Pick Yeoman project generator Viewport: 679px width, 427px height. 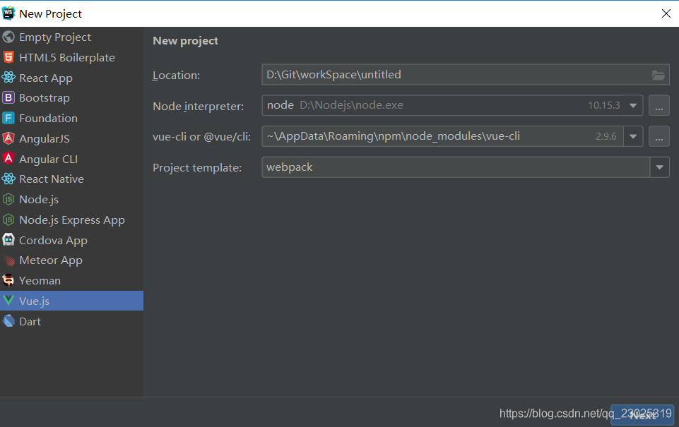pos(71,280)
